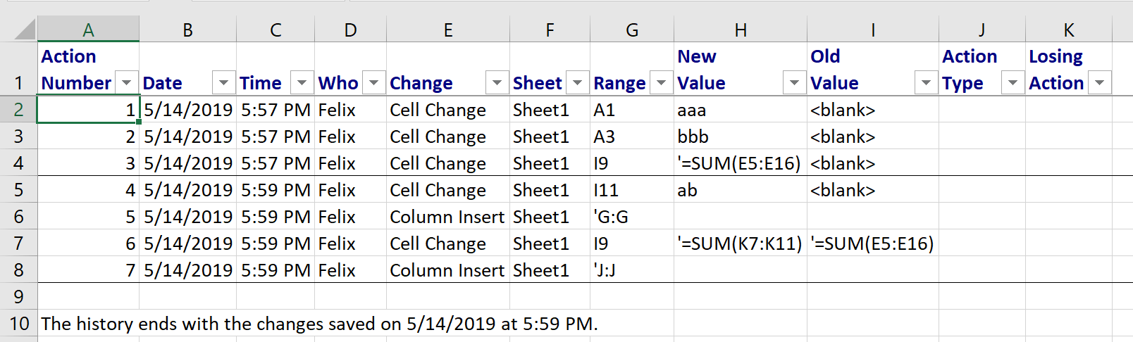Select the history ends message cell
Viewport: 1133px width, 342px height.
[x=318, y=324]
